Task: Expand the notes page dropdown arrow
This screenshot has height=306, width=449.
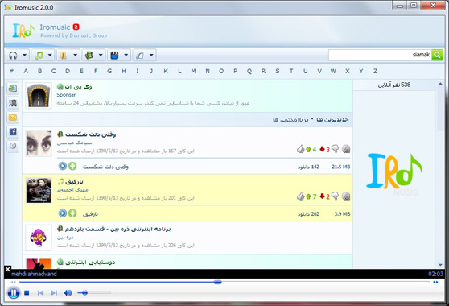Action: 151,55
